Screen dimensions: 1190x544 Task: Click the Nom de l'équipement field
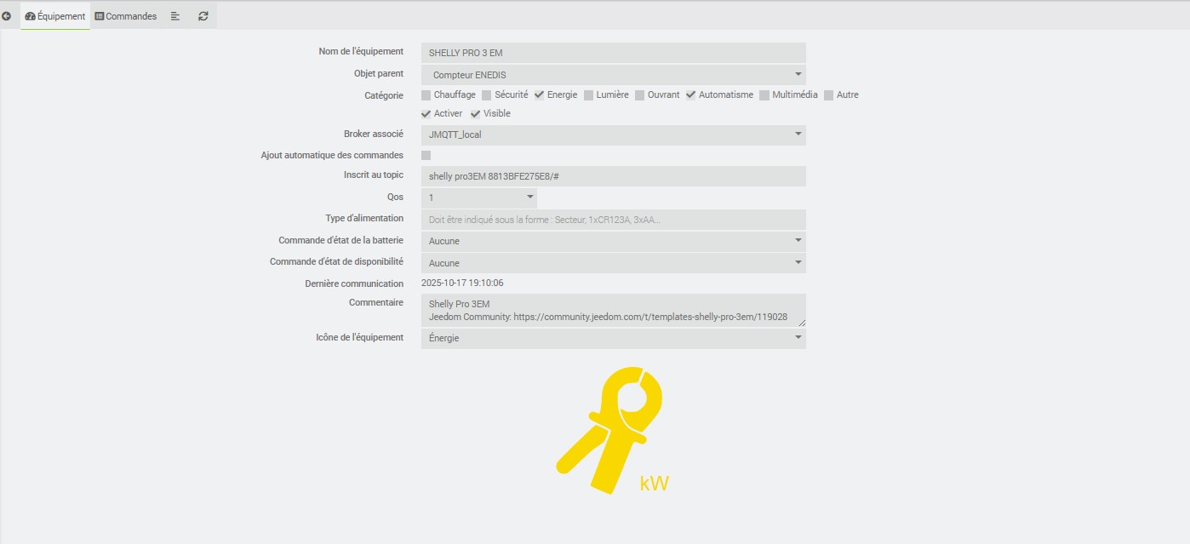pos(614,53)
